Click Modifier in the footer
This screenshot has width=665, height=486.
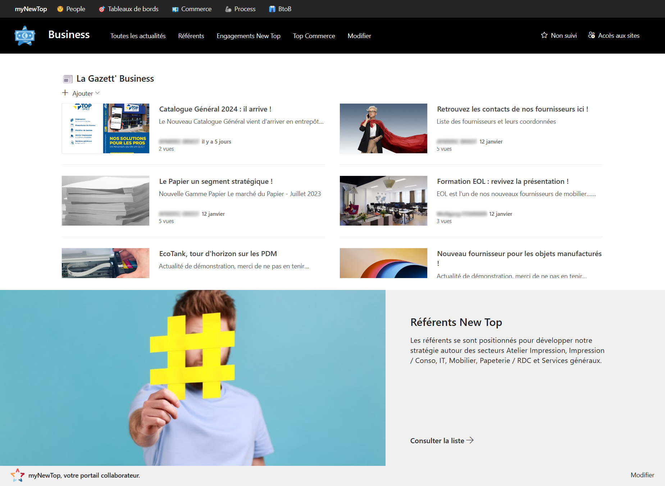(642, 475)
